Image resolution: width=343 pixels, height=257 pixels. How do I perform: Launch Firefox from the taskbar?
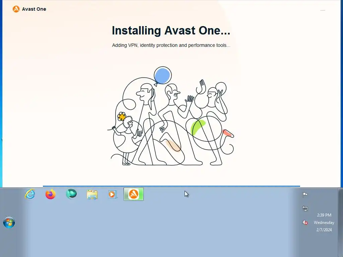click(51, 194)
